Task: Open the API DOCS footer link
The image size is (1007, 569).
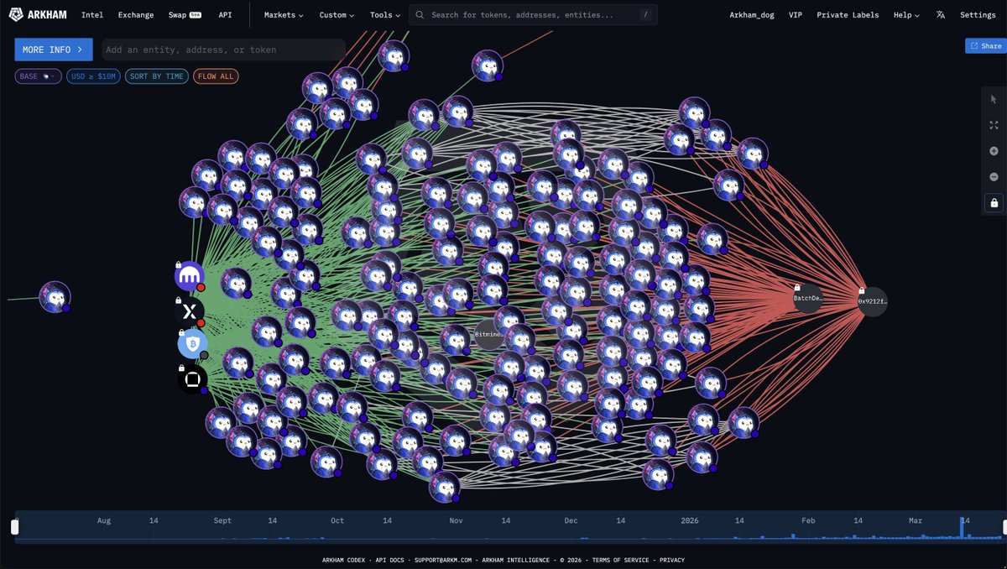Action: tap(389, 560)
